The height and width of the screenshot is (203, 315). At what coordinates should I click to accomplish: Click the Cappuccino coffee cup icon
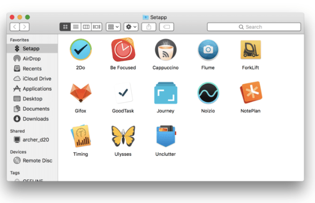pos(166,50)
